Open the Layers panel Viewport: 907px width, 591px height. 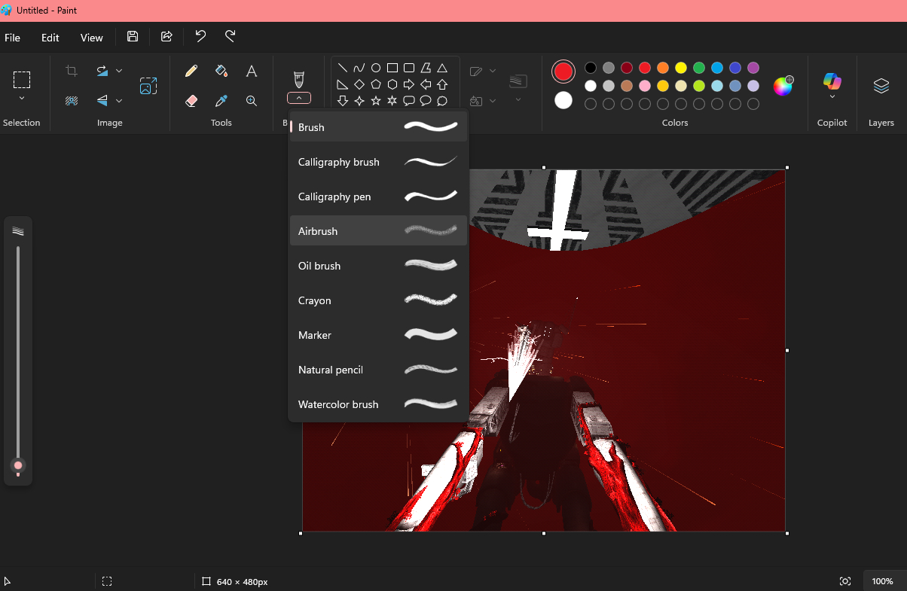(881, 86)
